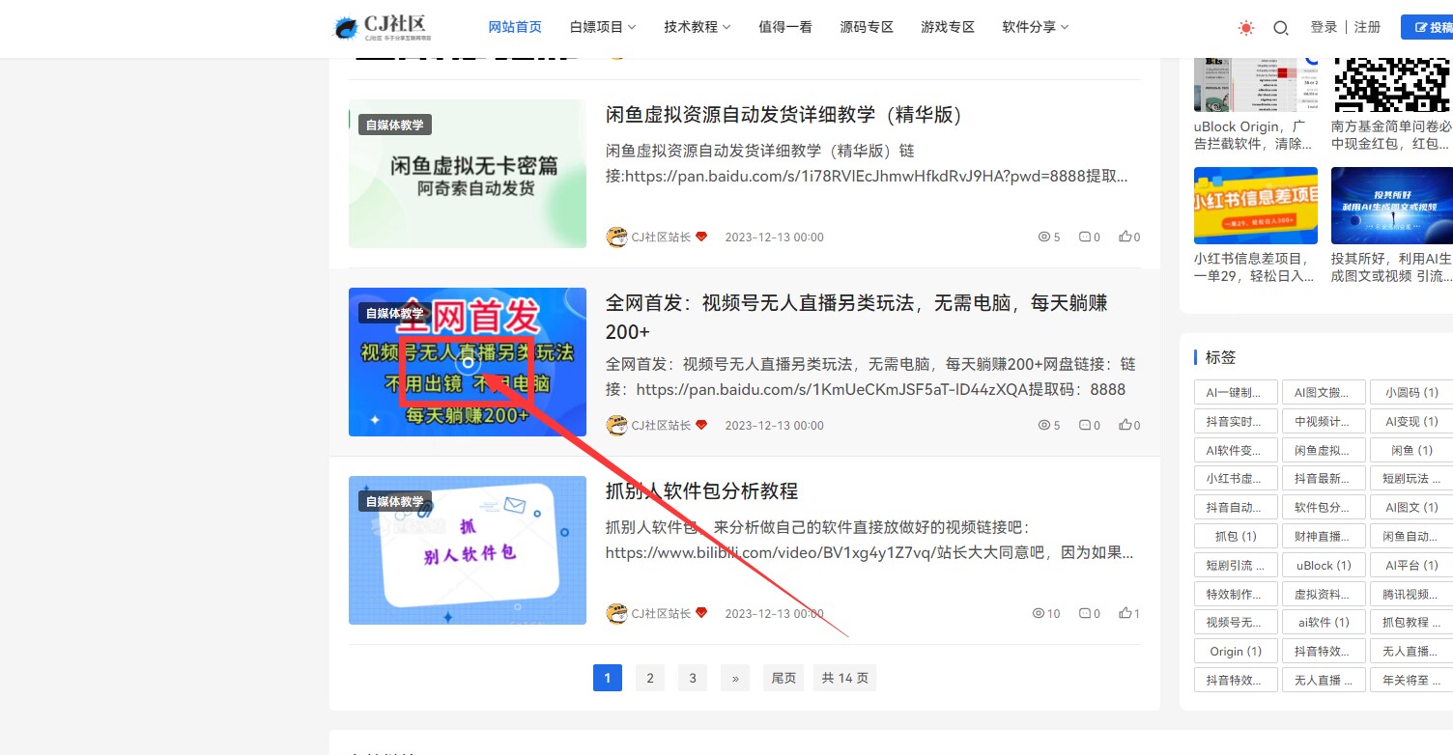Screen dimensions: 1453x755
Task: Click the red heart beside CJ社区站长
Action: point(701,235)
